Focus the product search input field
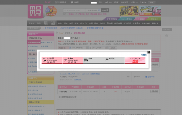 point(75,10)
